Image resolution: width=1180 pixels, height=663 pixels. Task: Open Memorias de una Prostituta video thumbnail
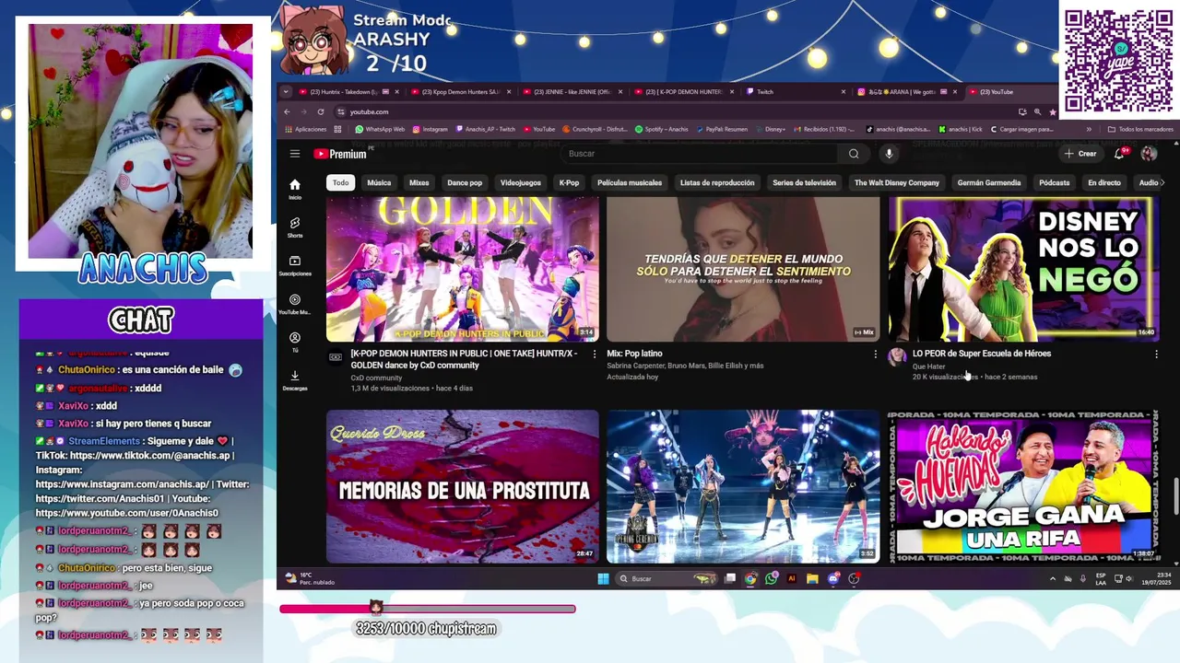[463, 486]
